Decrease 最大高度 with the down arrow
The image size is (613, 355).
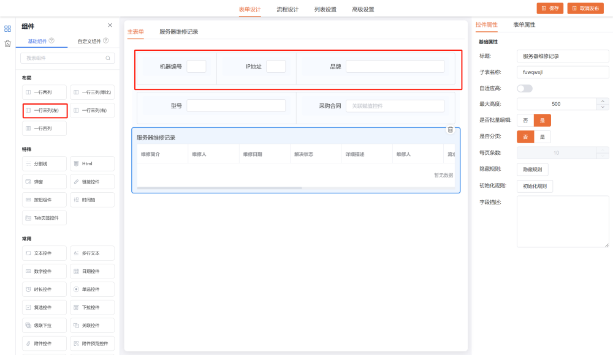603,107
